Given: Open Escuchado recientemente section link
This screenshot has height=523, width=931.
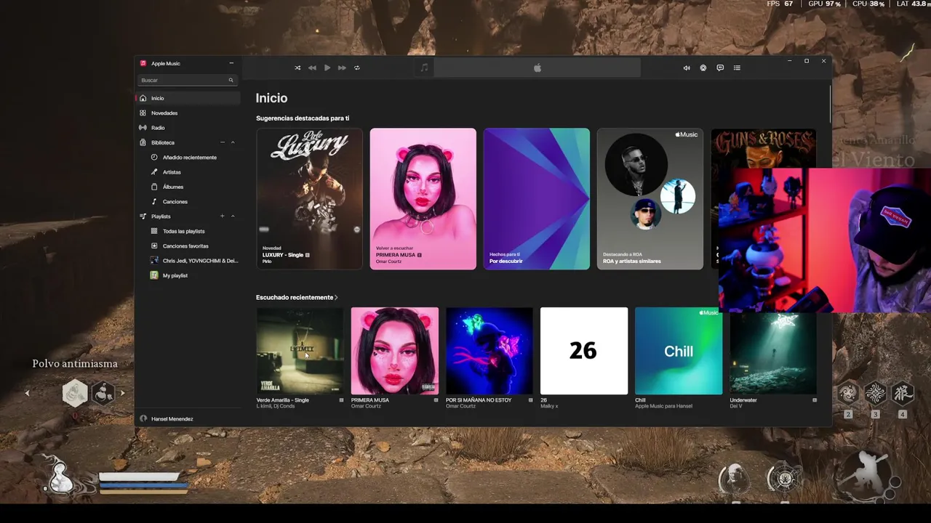Looking at the screenshot, I should (297, 297).
